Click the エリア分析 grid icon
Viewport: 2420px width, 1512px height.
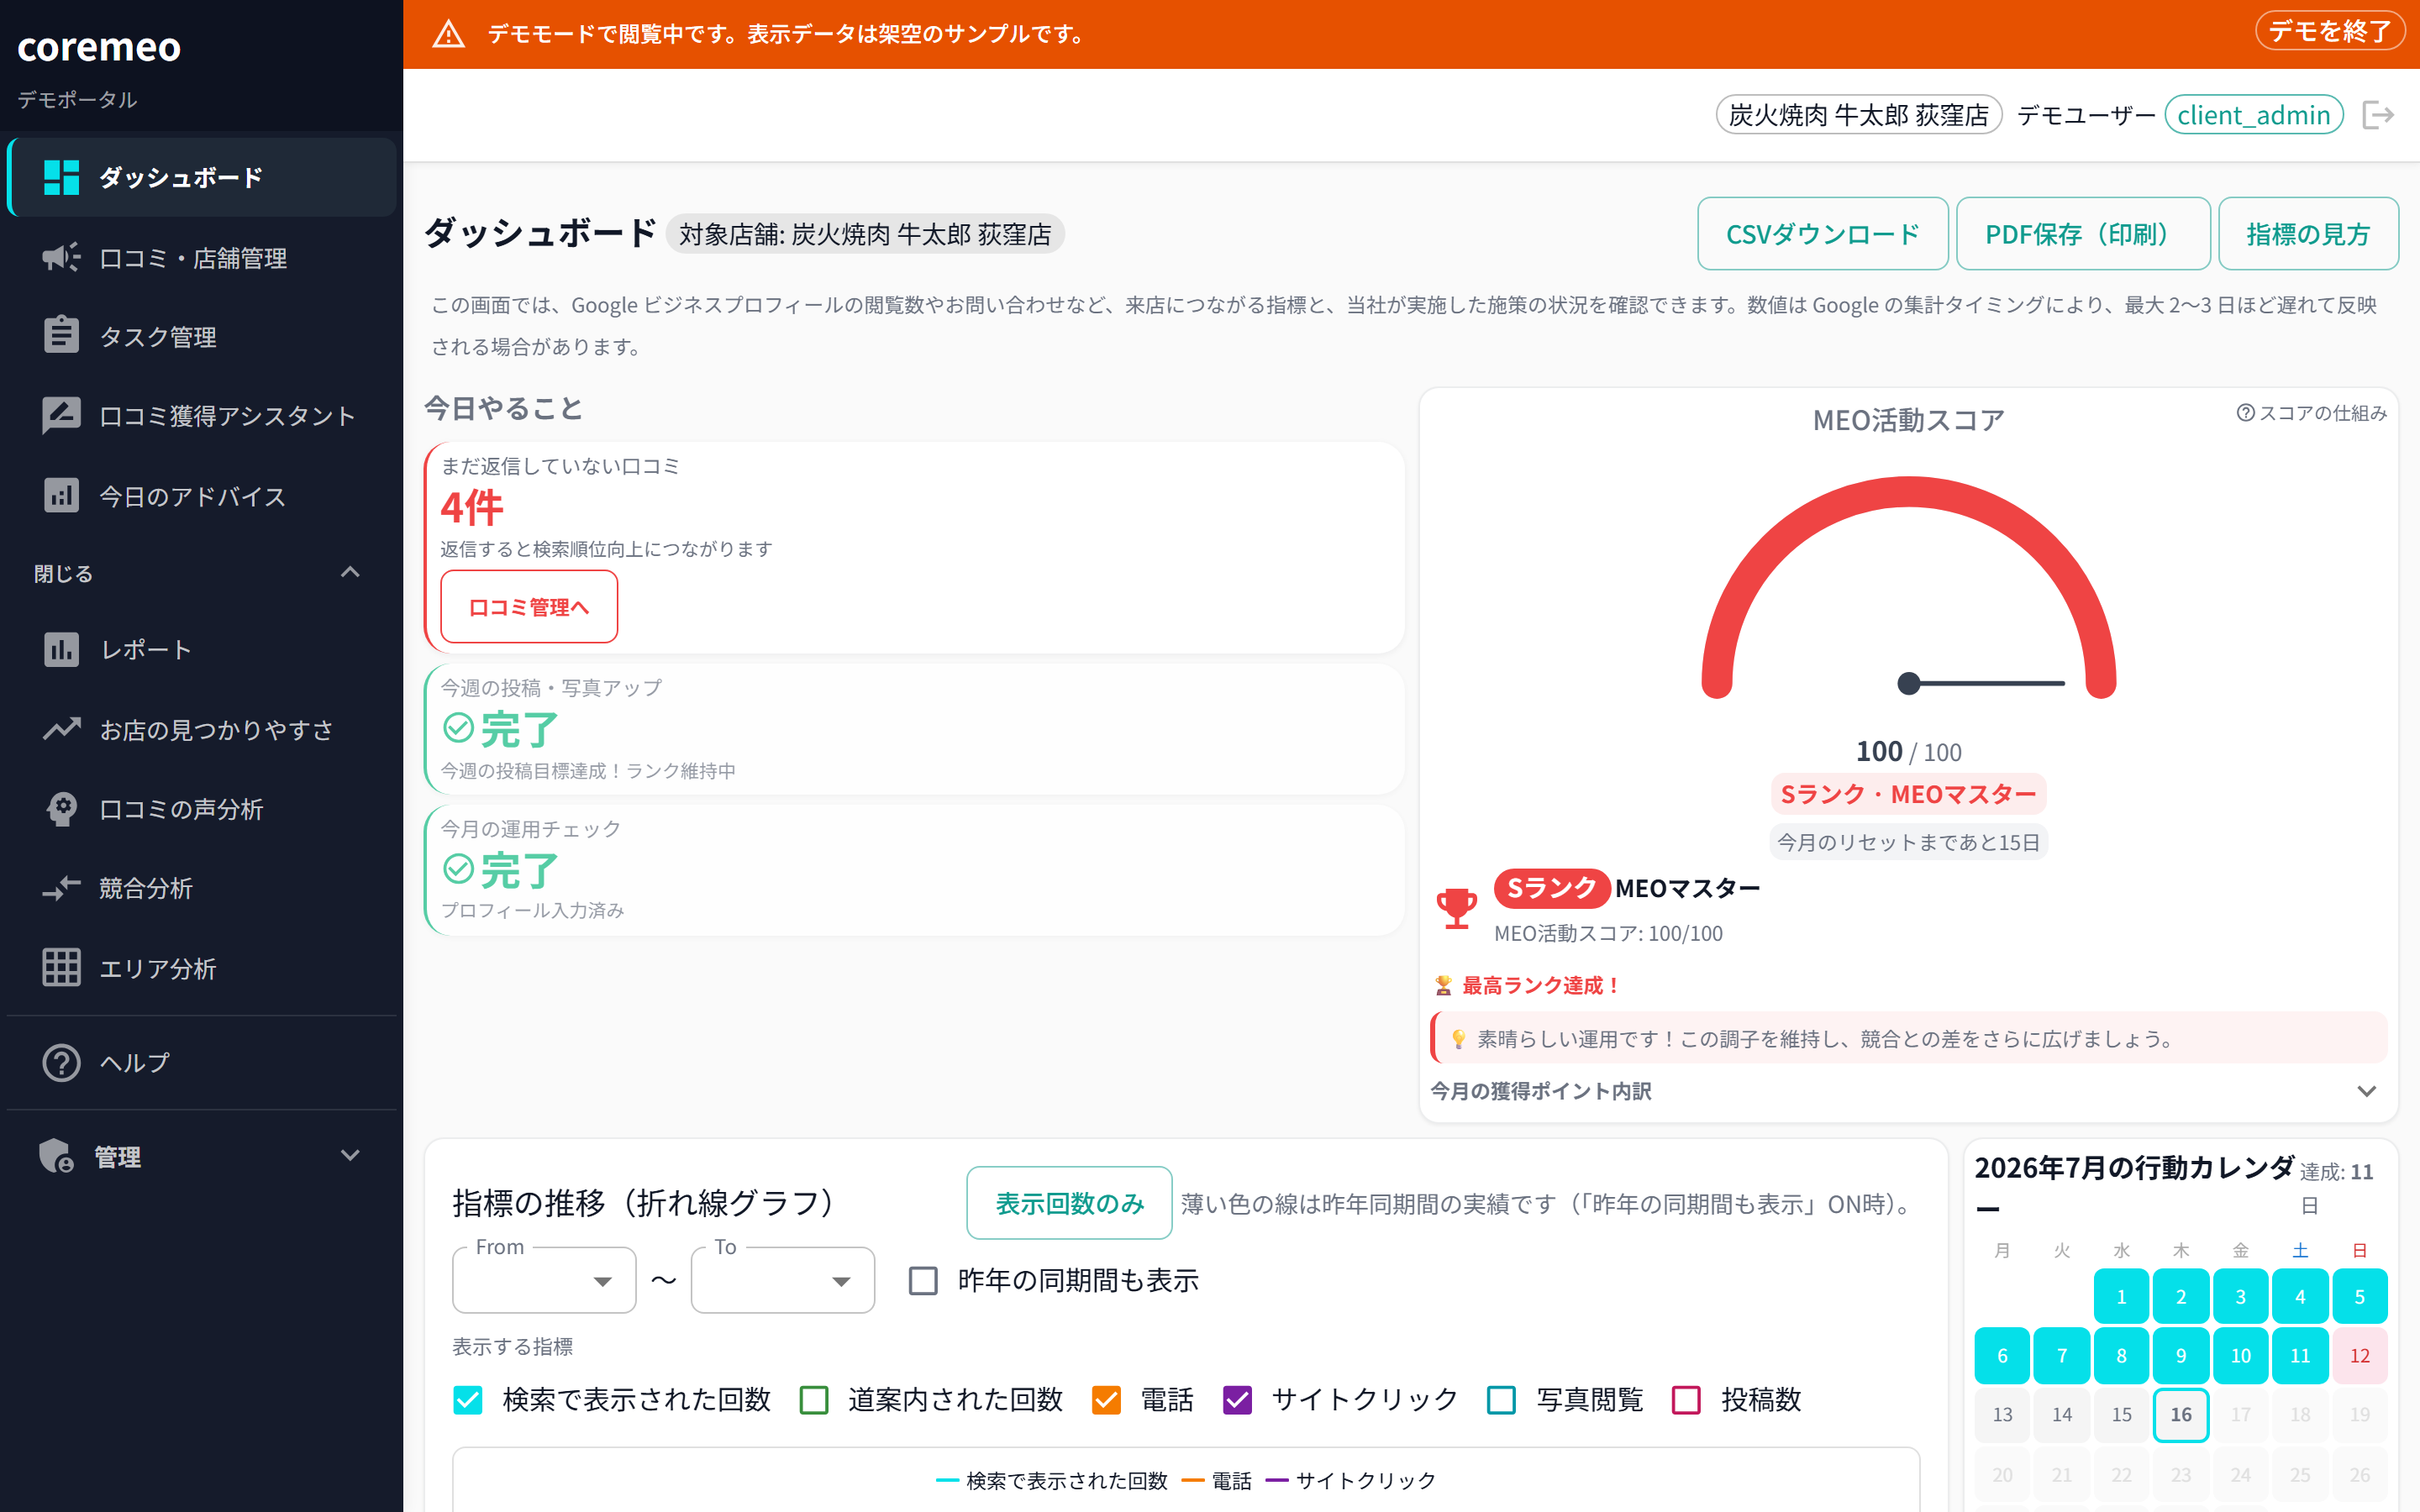click(61, 968)
